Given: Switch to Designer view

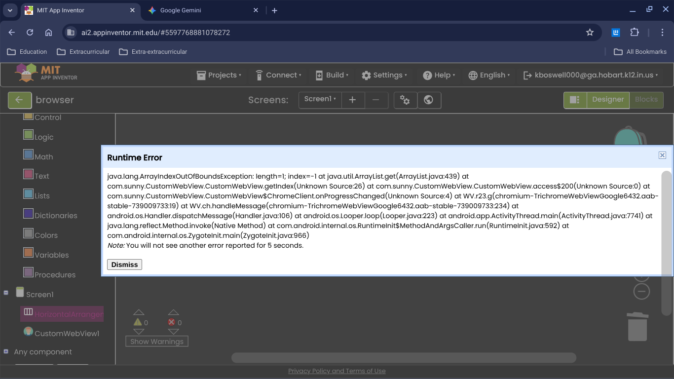Looking at the screenshot, I should click(x=608, y=100).
